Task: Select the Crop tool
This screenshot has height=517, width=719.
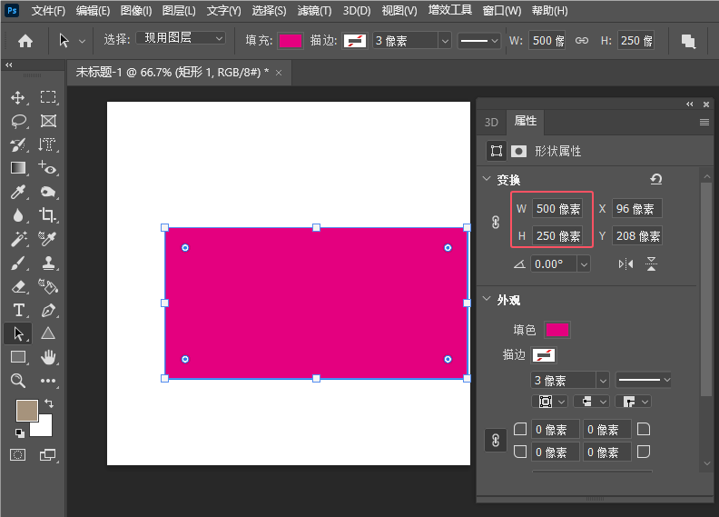Action: [48, 215]
